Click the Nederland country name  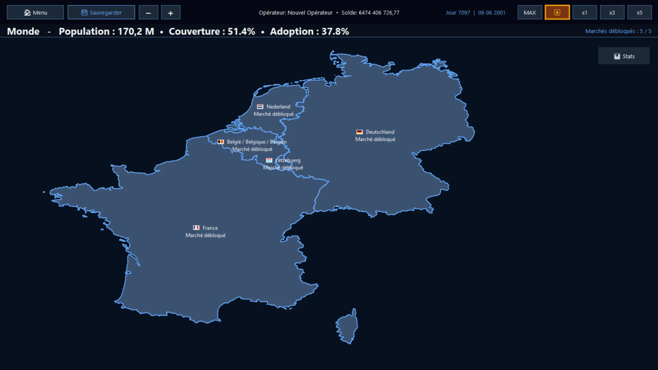(x=278, y=107)
